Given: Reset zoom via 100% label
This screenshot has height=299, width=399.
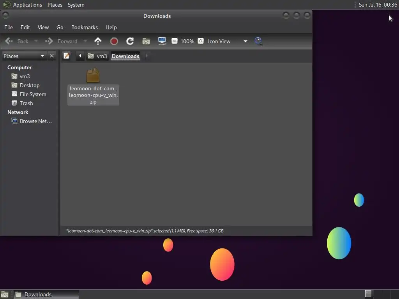Looking at the screenshot, I should tap(187, 41).
